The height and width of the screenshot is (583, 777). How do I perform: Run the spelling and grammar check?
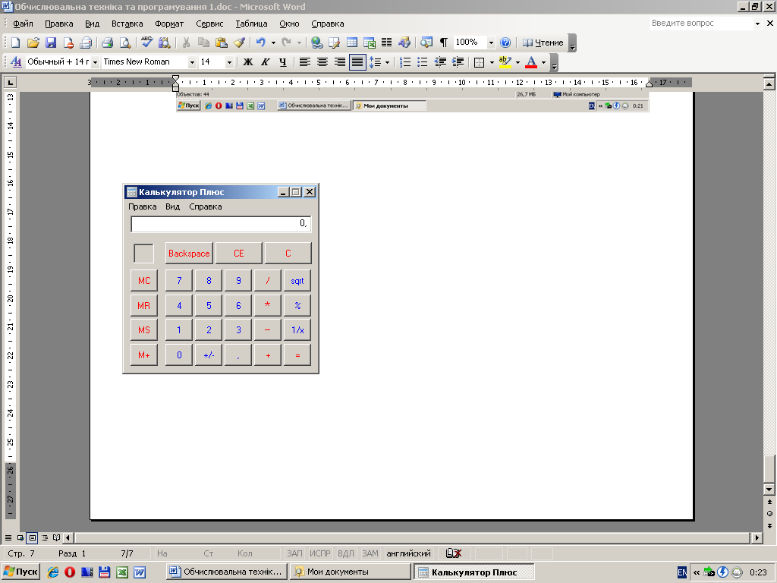coord(146,43)
